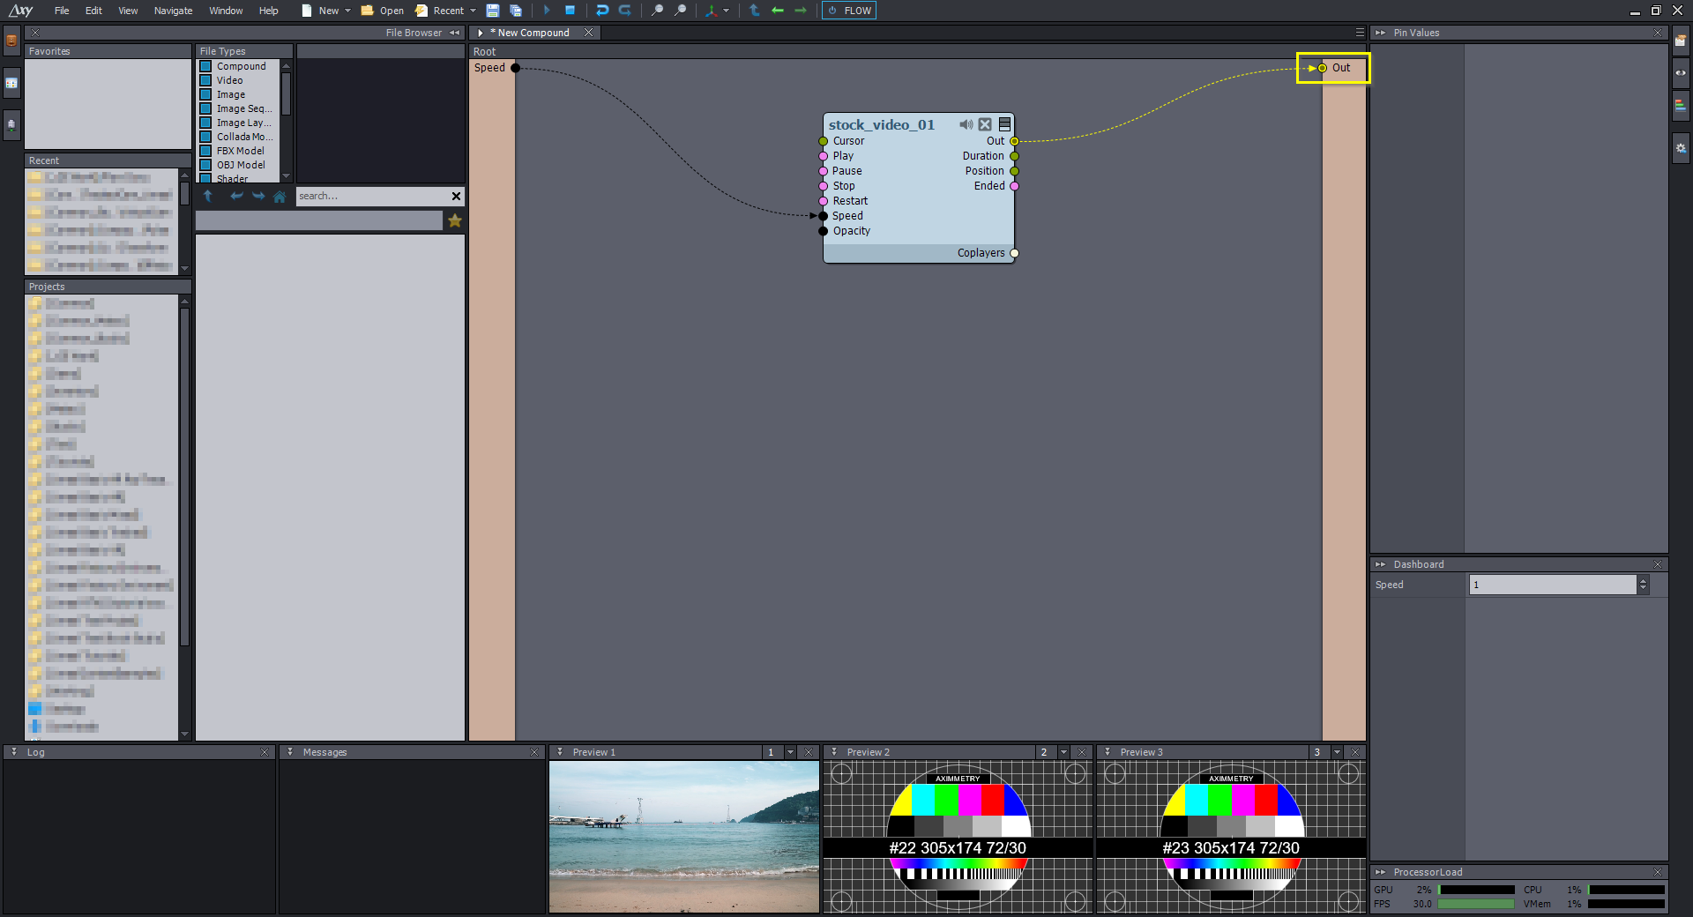Click the gold favorites star icon
Image resolution: width=1693 pixels, height=917 pixels.
(x=455, y=220)
